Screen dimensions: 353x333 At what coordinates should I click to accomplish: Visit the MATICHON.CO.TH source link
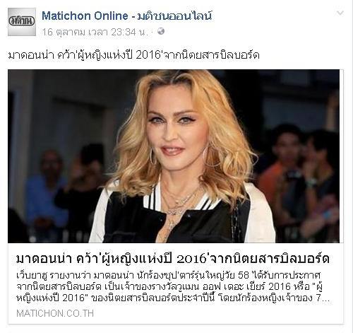click(55, 313)
